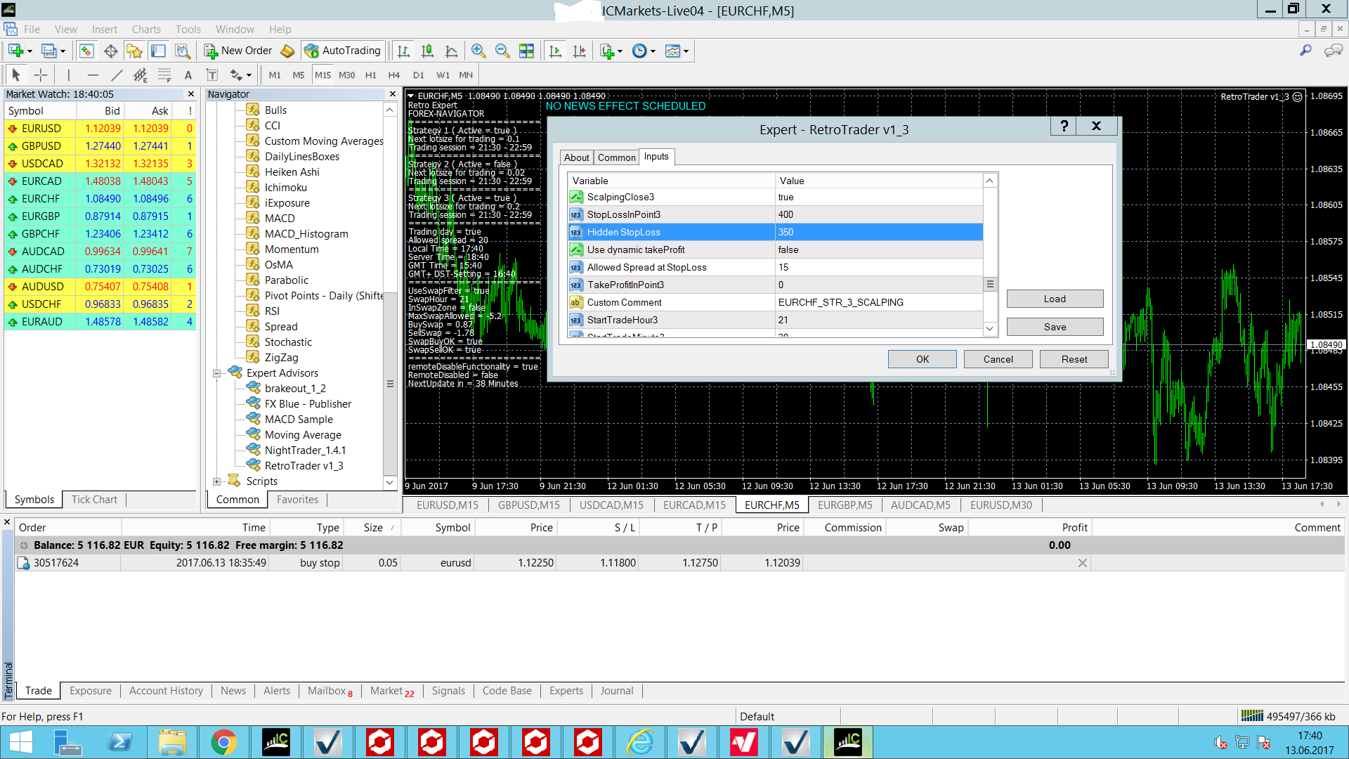Switch to the Common tab in Expert dialog
The width and height of the screenshot is (1349, 759).
tap(616, 157)
